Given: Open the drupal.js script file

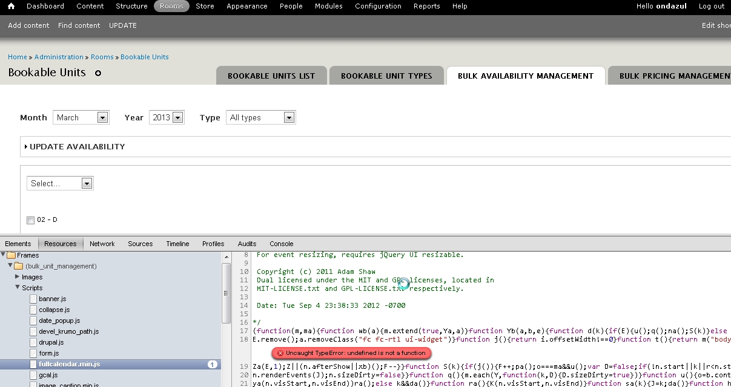Looking at the screenshot, I should tap(51, 342).
